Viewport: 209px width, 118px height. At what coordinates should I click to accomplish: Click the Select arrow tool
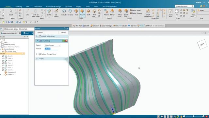[x=11, y=12]
